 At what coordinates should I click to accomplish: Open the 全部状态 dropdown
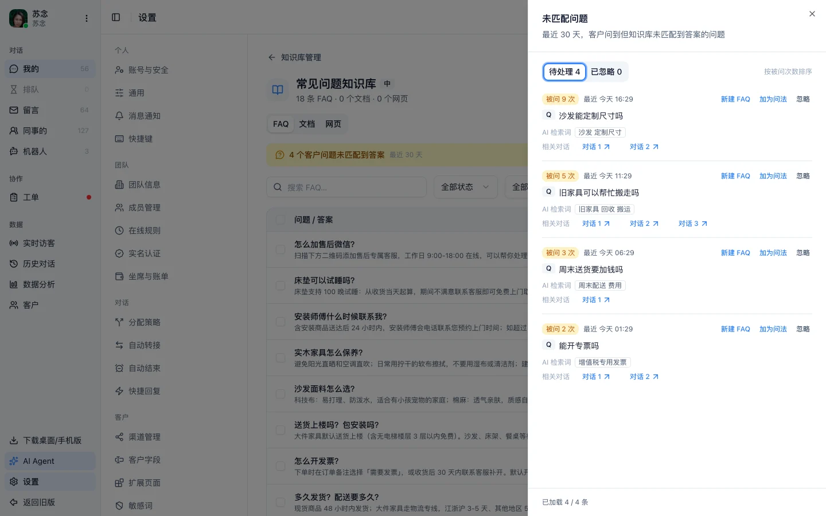(465, 187)
